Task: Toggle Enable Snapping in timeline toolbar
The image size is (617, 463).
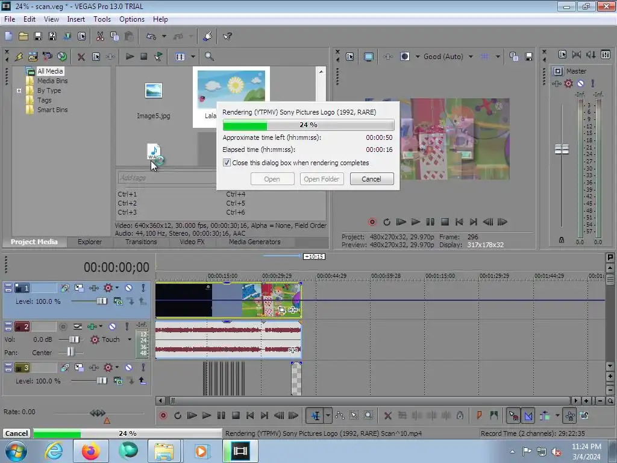Action: 513,415
